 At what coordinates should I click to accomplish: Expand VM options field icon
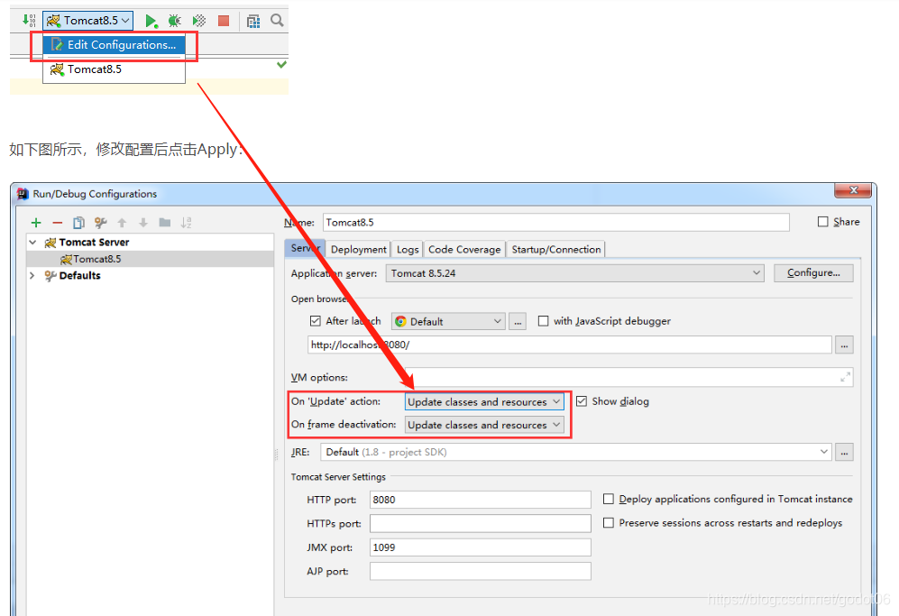tap(845, 377)
